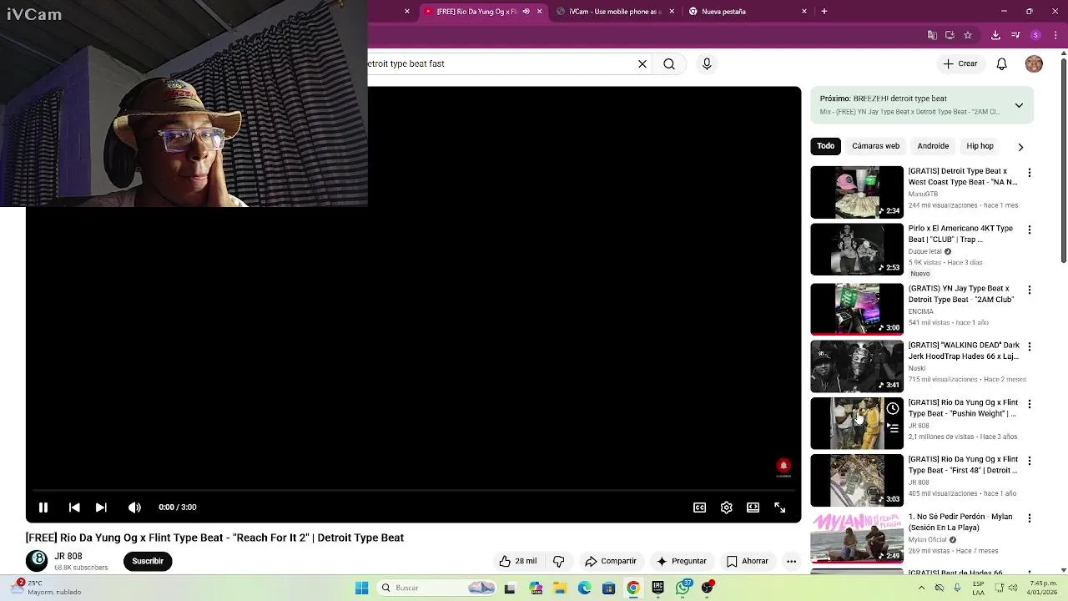Clear the YouTube search box

click(x=642, y=63)
